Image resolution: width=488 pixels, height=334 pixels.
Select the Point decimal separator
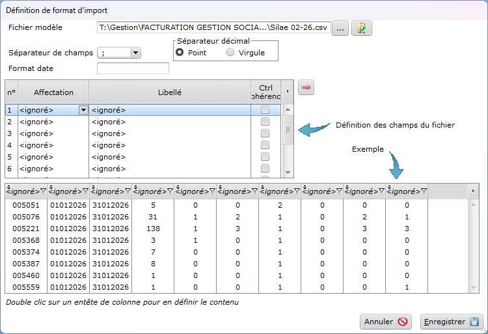point(180,52)
